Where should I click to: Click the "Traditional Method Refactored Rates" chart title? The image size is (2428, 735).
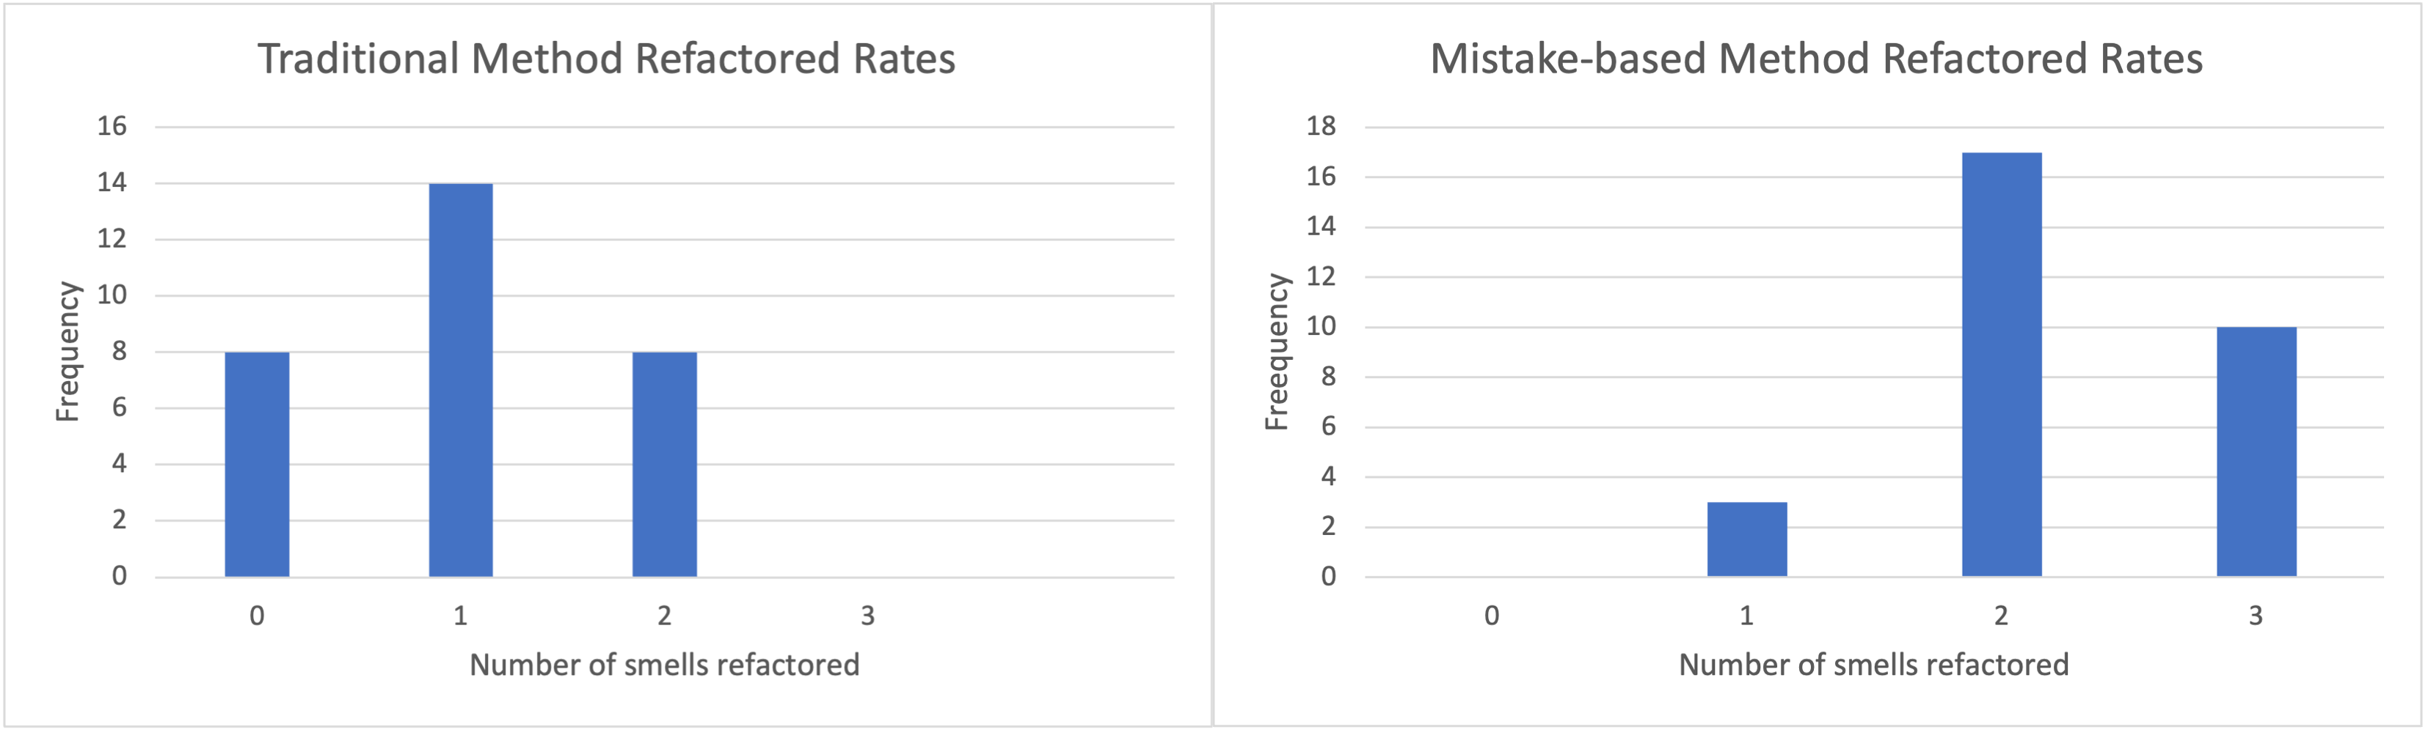click(x=606, y=59)
